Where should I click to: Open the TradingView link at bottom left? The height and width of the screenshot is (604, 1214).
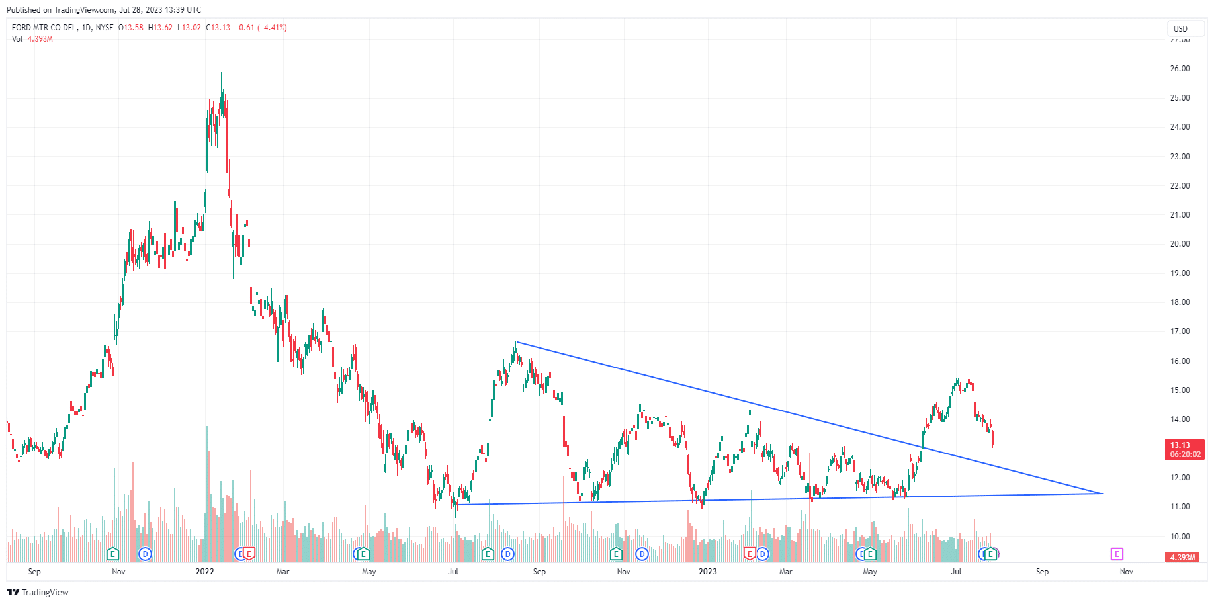pyautogui.click(x=38, y=592)
